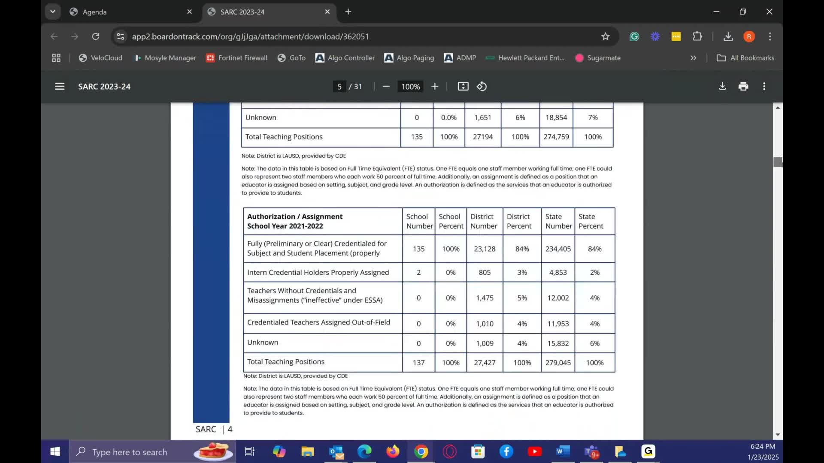Viewport: 824px width, 463px height.
Task: Open Mosyle Manager bookmark
Action: click(x=165, y=58)
